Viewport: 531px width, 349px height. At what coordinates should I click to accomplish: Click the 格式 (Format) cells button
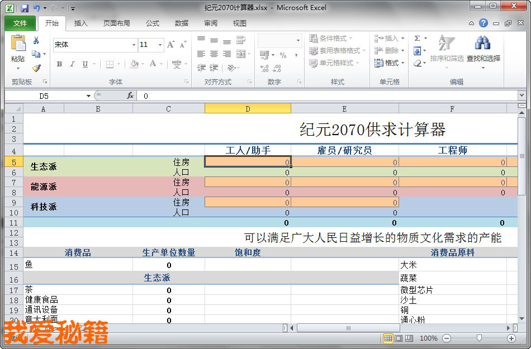click(388, 63)
